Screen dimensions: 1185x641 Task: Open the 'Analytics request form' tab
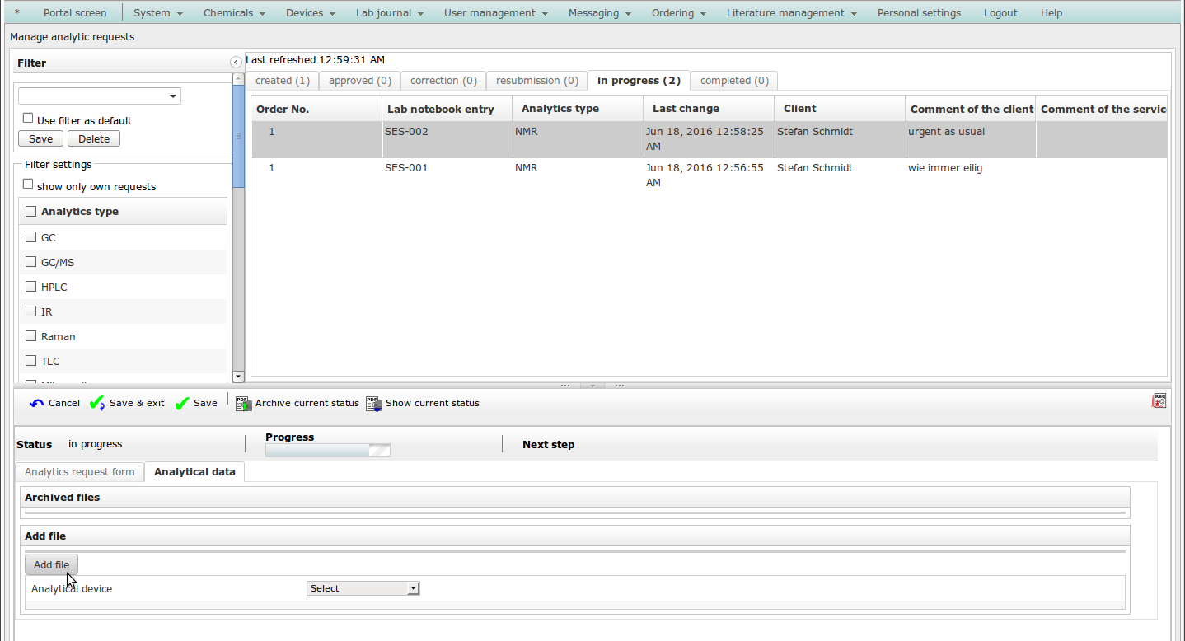coord(79,472)
